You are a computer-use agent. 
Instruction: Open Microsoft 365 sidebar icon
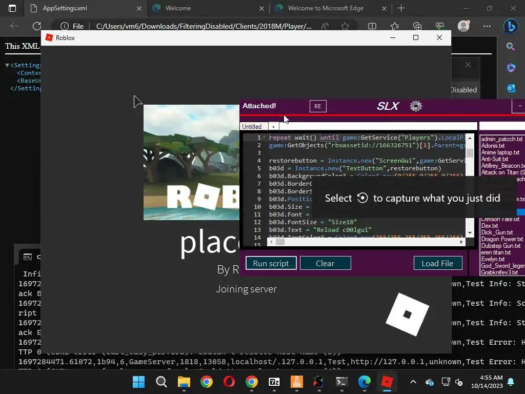tap(511, 67)
